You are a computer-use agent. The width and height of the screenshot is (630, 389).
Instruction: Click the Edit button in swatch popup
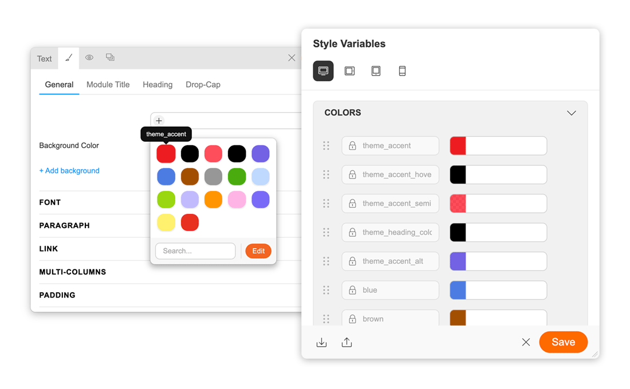click(x=258, y=251)
